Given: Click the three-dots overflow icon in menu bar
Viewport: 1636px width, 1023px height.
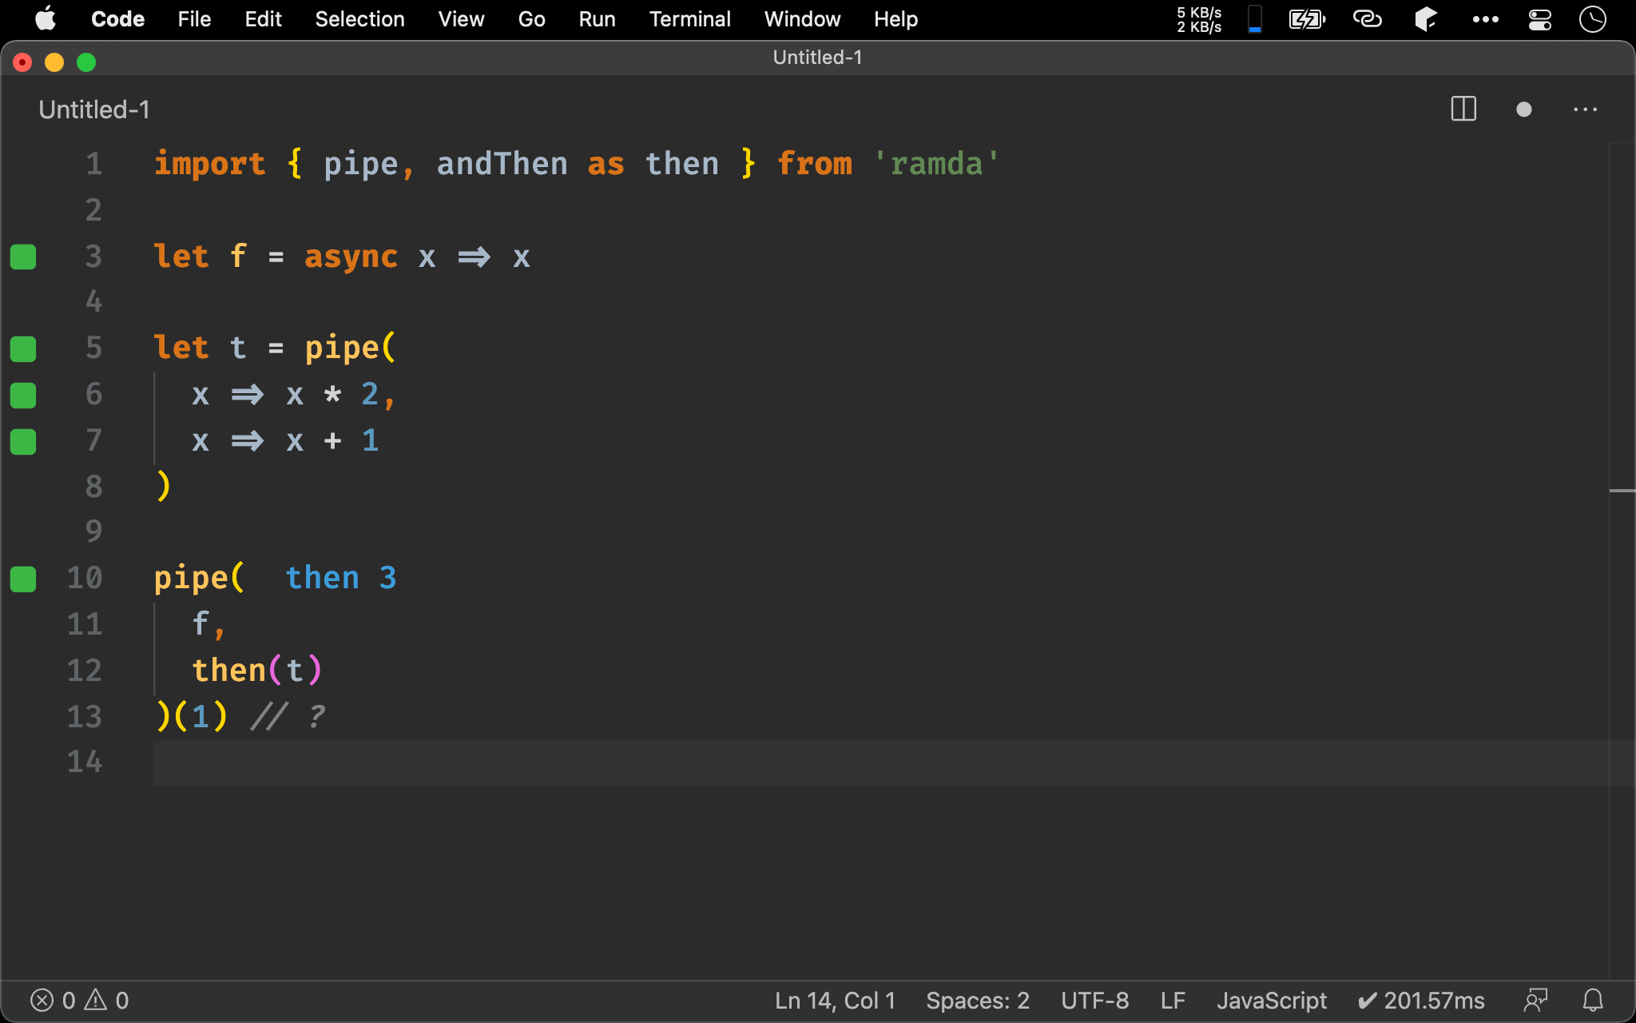Looking at the screenshot, I should point(1485,19).
